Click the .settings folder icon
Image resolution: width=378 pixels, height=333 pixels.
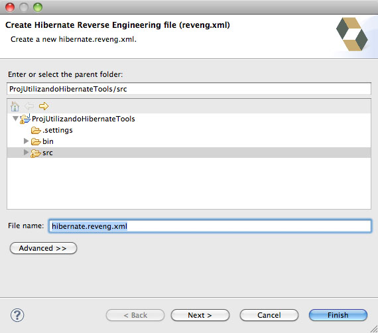36,131
